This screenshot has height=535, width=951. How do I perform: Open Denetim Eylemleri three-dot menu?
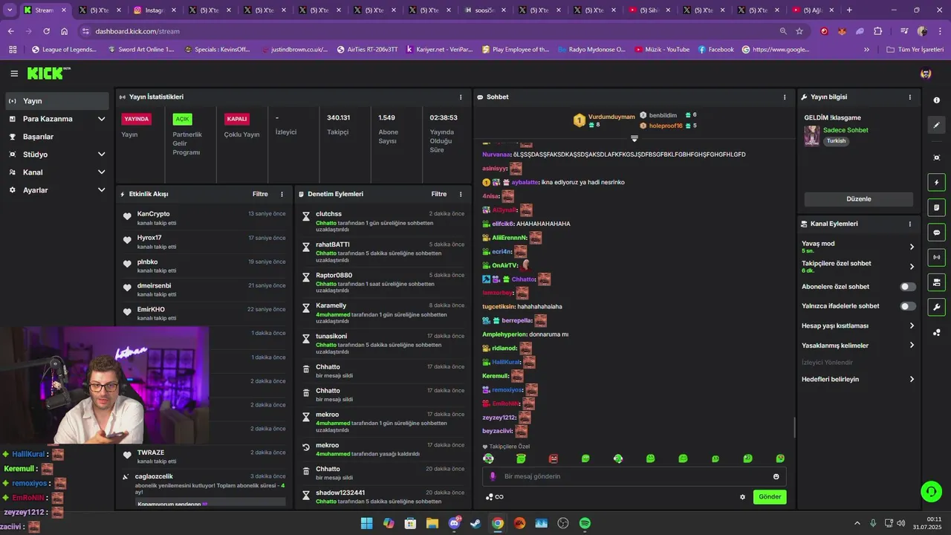point(461,194)
